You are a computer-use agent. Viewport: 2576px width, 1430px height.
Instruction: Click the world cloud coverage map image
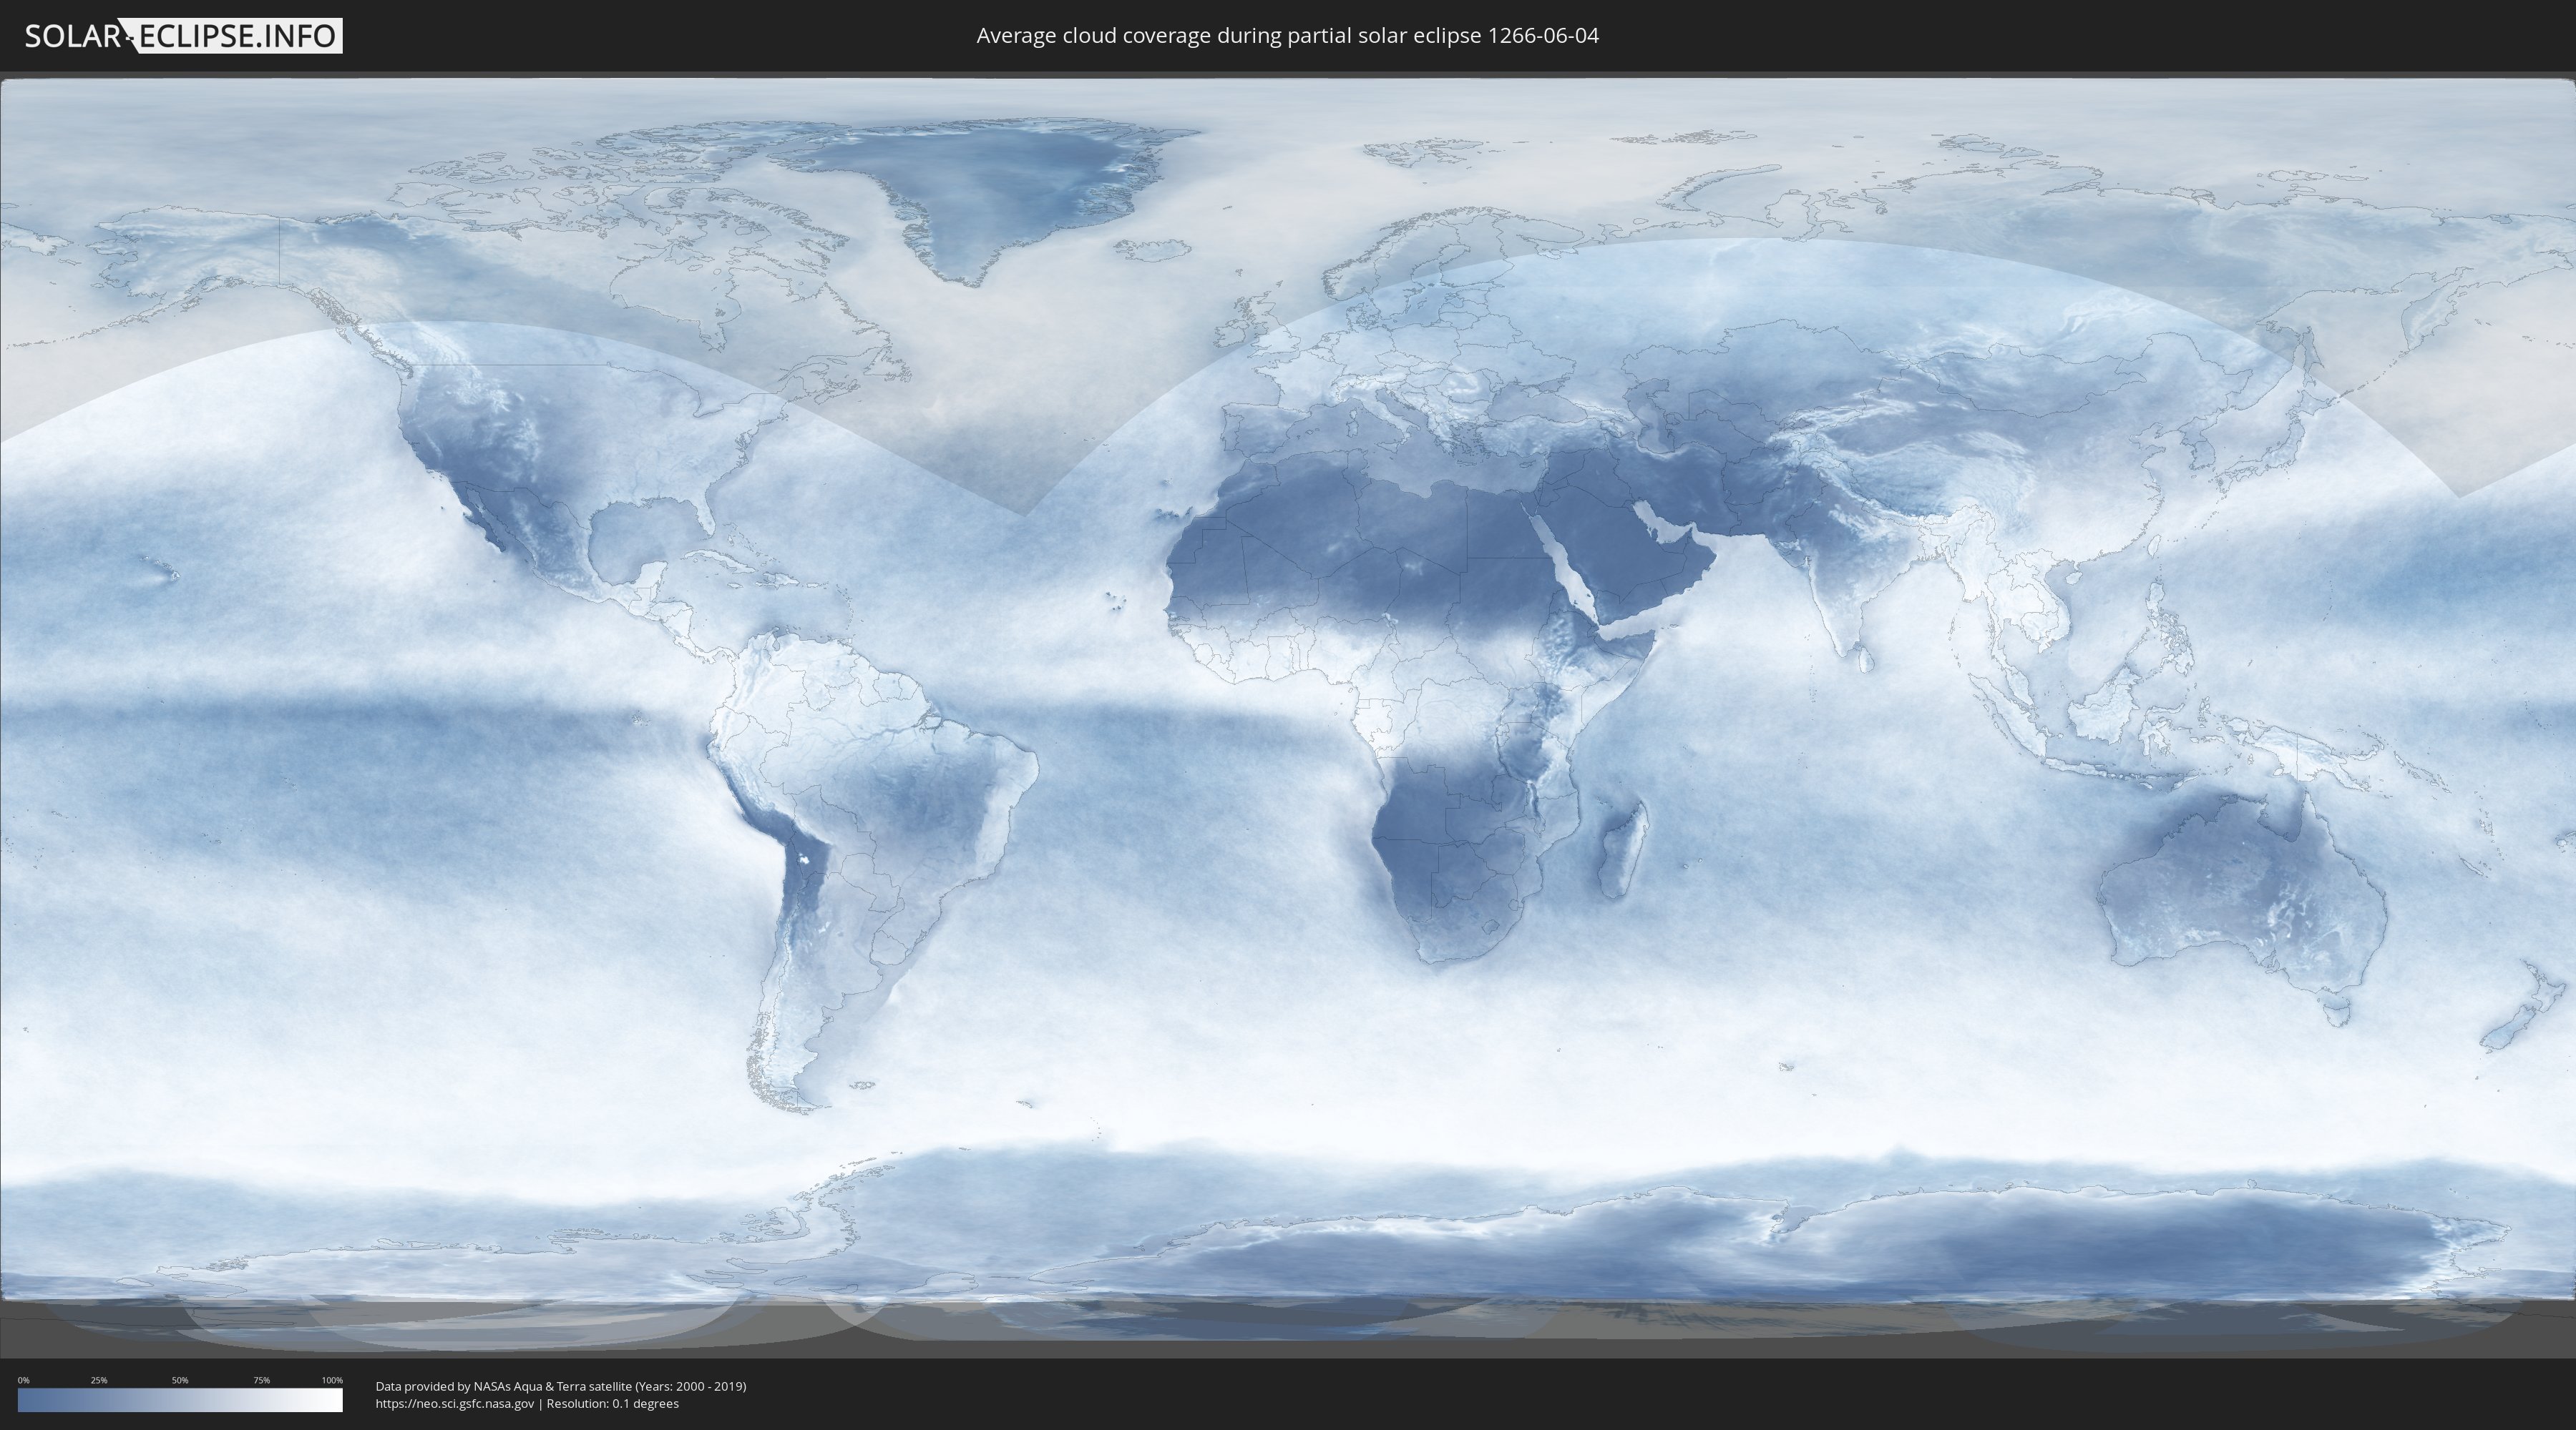pos(1288,714)
